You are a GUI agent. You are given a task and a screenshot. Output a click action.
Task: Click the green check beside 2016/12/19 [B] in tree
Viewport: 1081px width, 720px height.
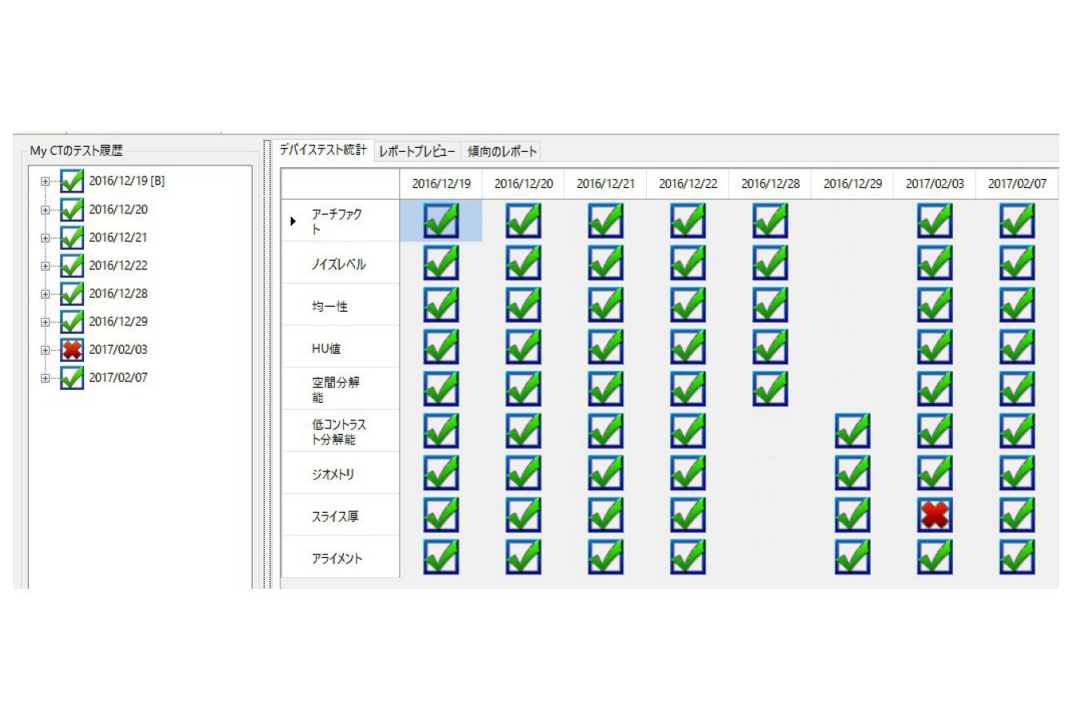pyautogui.click(x=72, y=181)
